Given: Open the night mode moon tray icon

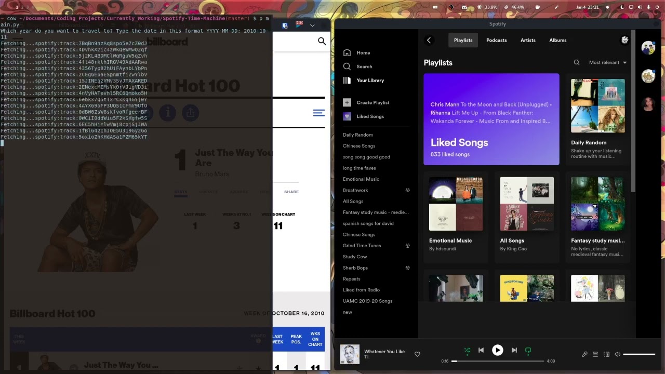Looking at the screenshot, I should coord(622,7).
